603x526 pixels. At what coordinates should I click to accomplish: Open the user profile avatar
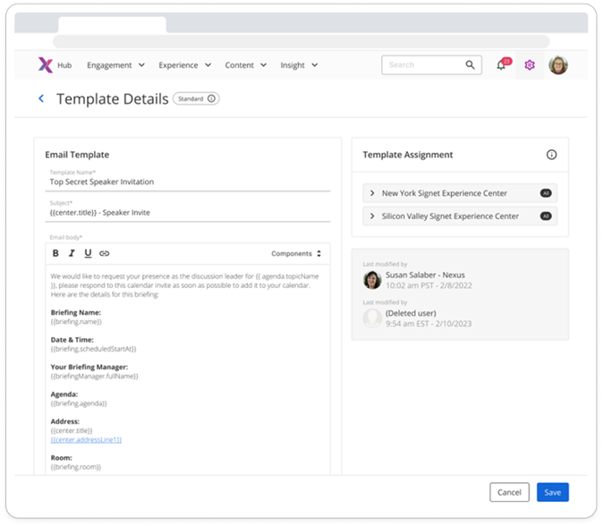[x=558, y=65]
